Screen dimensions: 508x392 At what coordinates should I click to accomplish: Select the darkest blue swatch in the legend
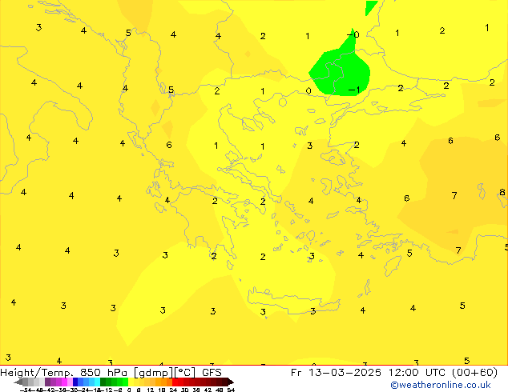pos(75,382)
